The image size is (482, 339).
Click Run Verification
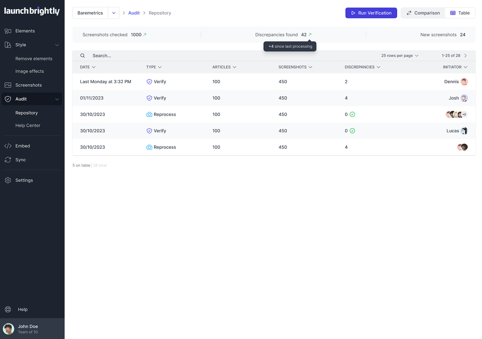click(x=371, y=13)
